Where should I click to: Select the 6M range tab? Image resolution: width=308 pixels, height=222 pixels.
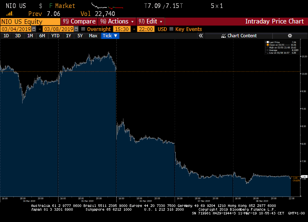(42, 36)
